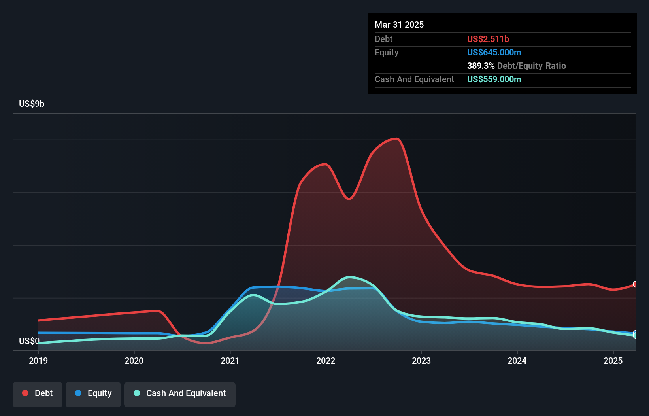This screenshot has width=649, height=416.
Task: Click the Mar 31 2025 tooltip date
Action: point(399,25)
